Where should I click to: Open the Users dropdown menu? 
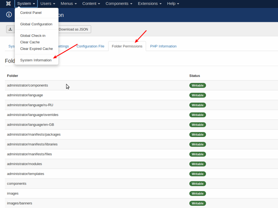pyautogui.click(x=48, y=4)
